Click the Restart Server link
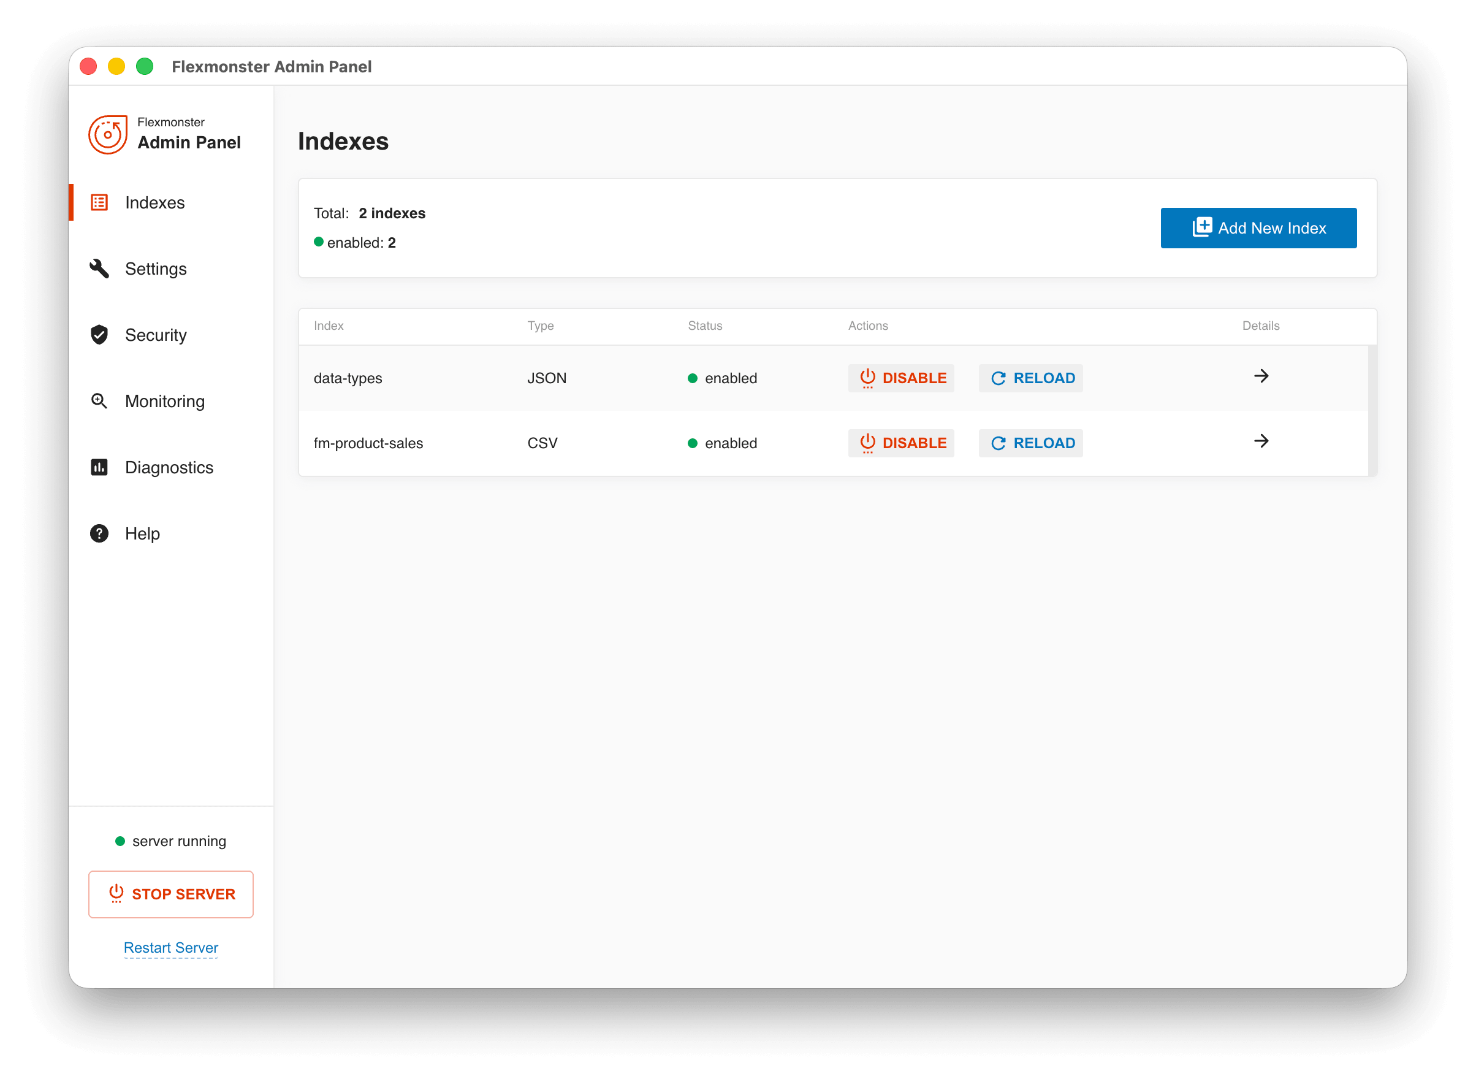The width and height of the screenshot is (1476, 1079). coord(171,948)
